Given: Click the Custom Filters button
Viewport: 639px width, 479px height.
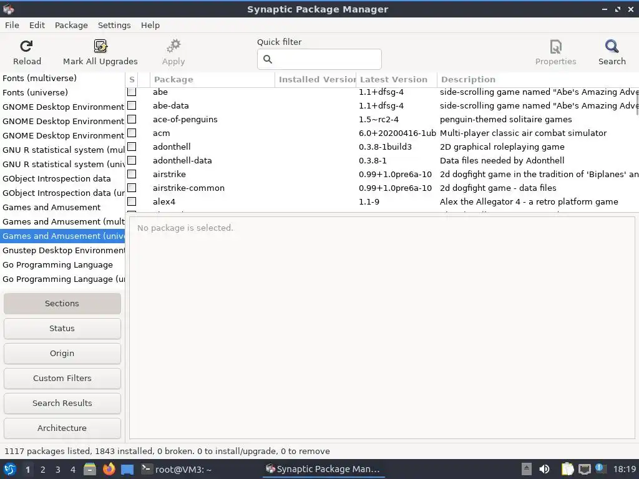Looking at the screenshot, I should 62,379.
